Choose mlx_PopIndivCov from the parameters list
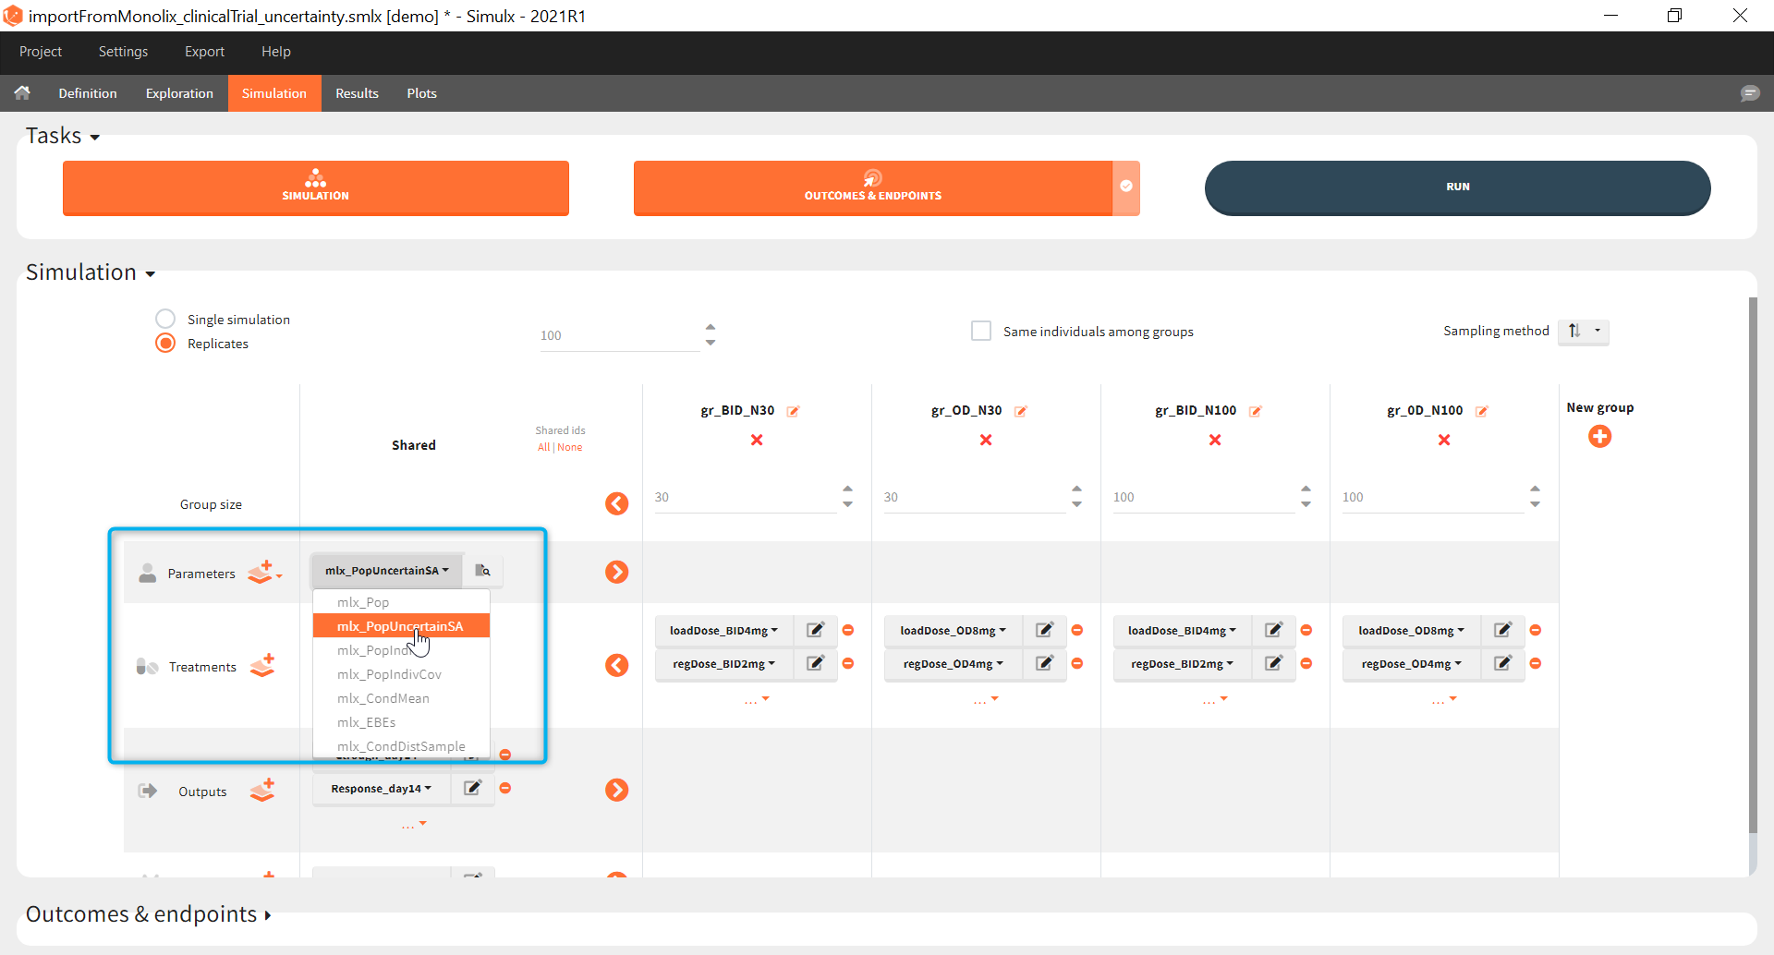The image size is (1774, 955). point(389,675)
